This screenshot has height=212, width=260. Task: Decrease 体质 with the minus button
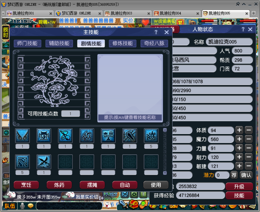coord(249,130)
